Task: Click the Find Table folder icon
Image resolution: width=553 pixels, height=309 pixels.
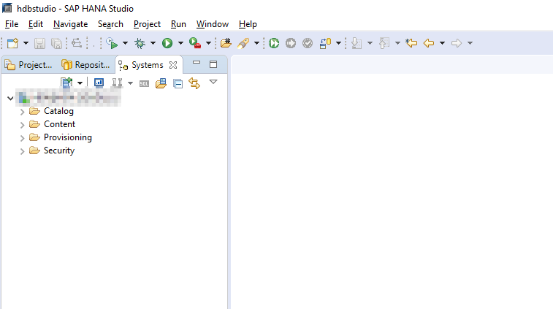Action: [x=161, y=83]
